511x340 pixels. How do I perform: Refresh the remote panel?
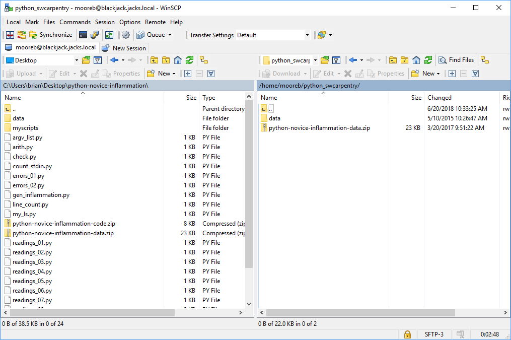pos(428,60)
